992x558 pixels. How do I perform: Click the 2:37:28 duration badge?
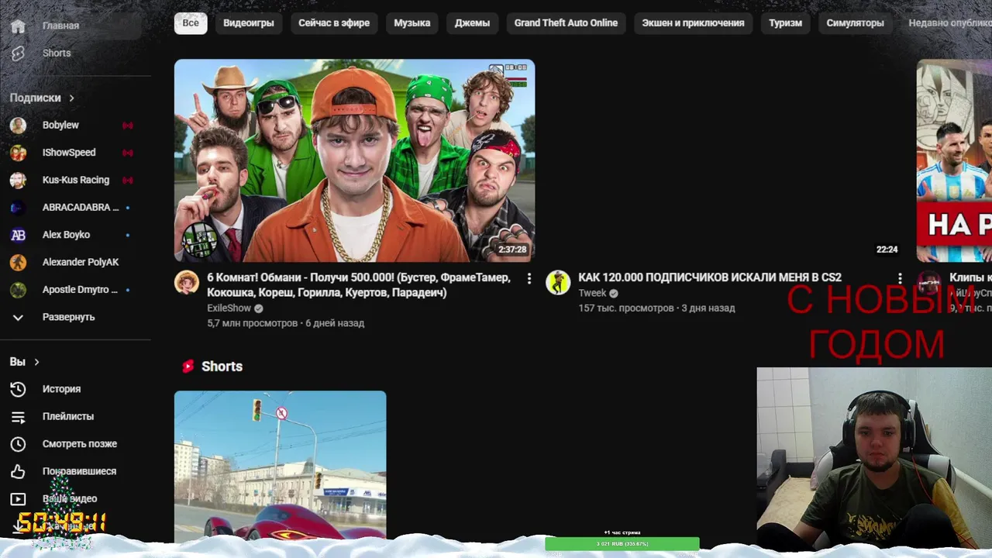point(512,250)
